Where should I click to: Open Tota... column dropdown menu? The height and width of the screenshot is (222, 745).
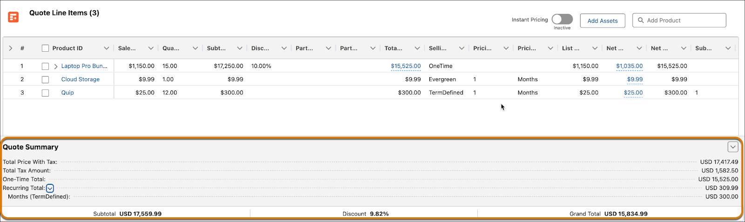click(417, 48)
